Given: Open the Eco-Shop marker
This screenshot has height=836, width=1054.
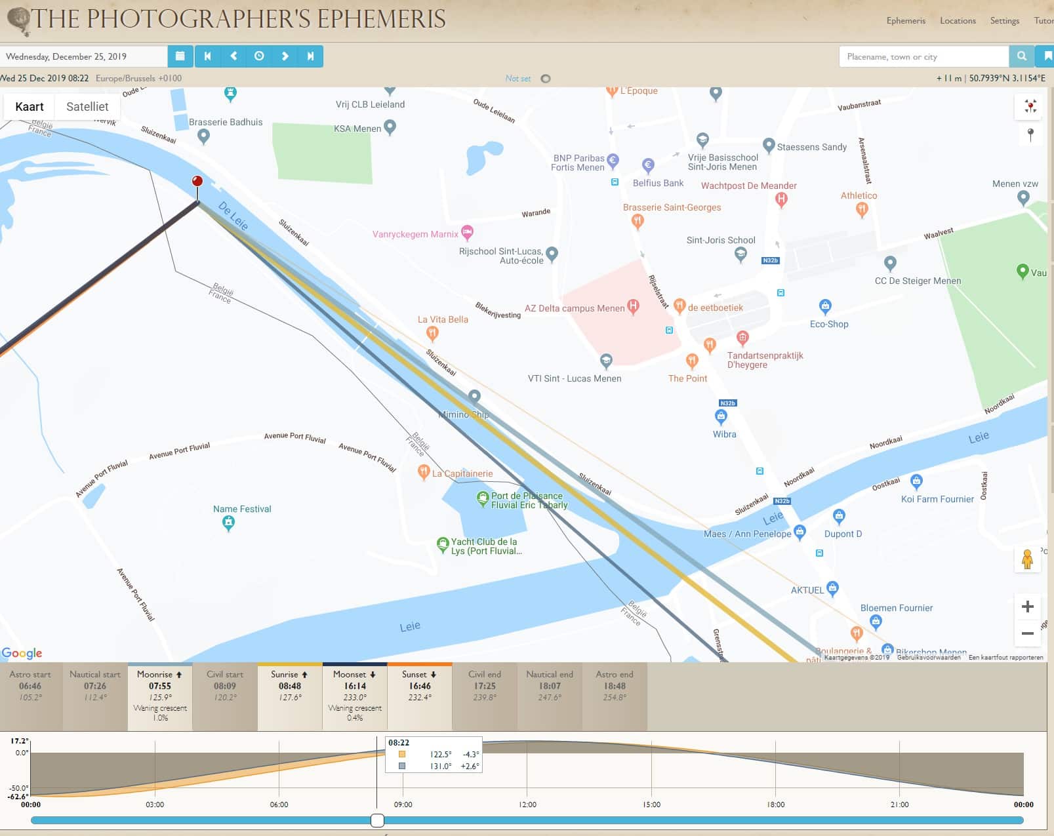Looking at the screenshot, I should point(825,306).
